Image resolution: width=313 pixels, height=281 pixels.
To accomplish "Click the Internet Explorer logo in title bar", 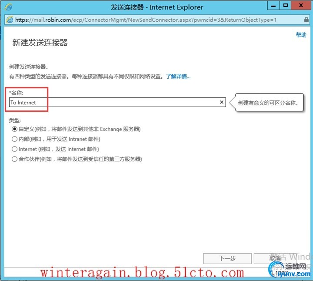I will point(8,7).
